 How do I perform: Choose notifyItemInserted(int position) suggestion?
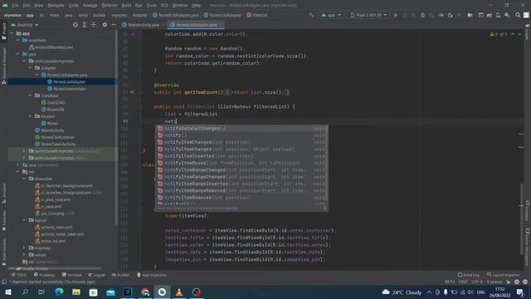point(241,156)
